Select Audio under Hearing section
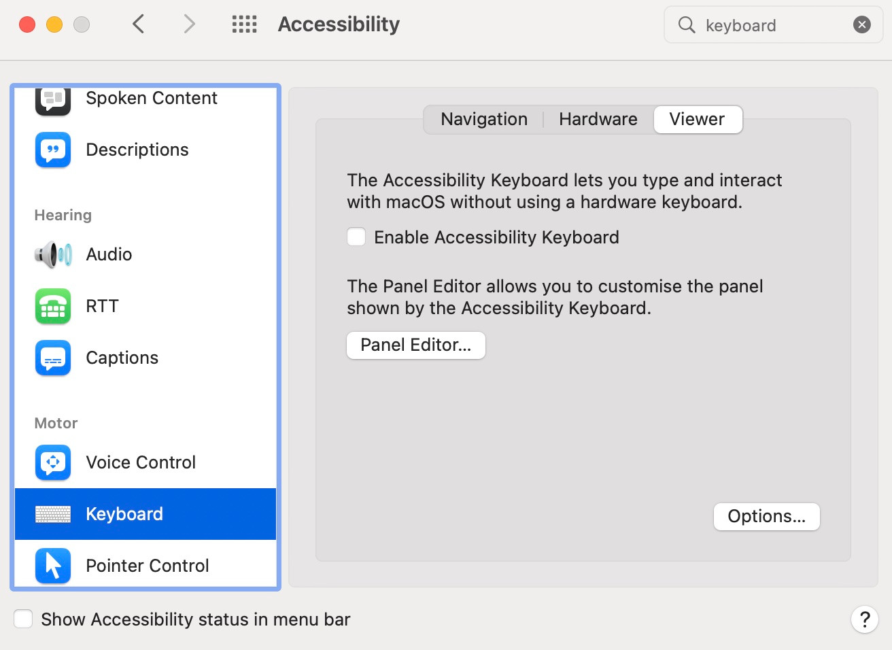 click(108, 254)
